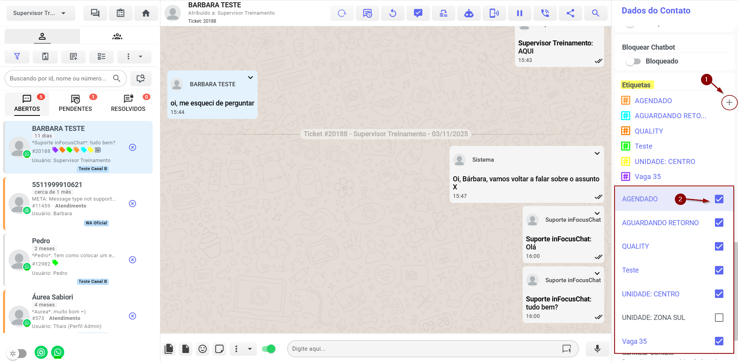Image resolution: width=738 pixels, height=363 pixels.
Task: Click the home icon in top bar
Action: [x=146, y=13]
